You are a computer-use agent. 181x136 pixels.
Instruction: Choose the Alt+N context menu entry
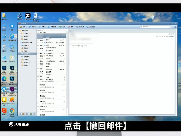(55, 69)
